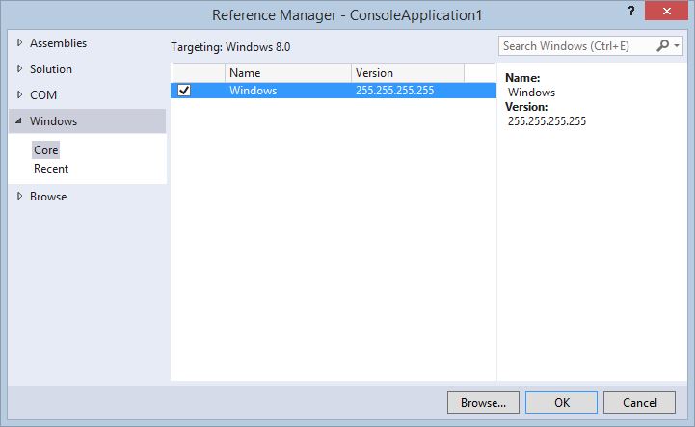Open the Recent subcategory
This screenshot has width=695, height=427.
coord(51,169)
